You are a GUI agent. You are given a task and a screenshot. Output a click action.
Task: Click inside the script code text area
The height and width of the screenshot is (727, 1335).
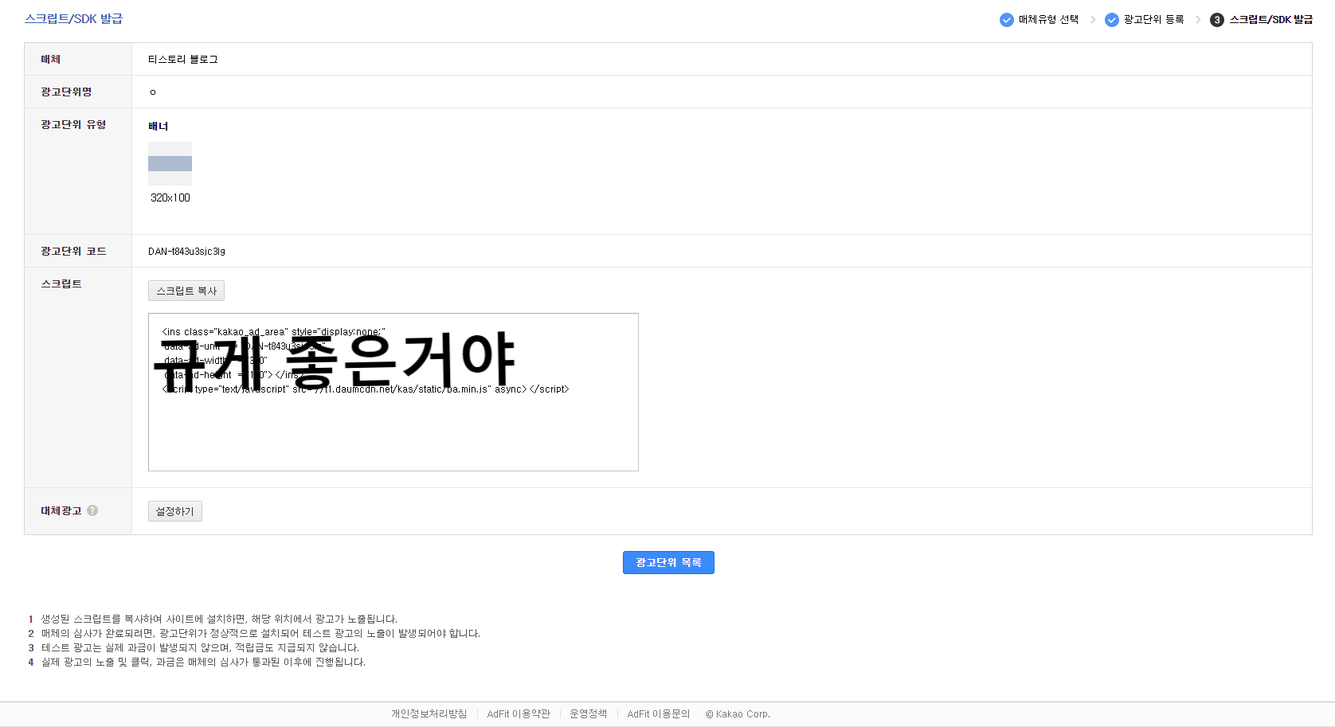point(393,392)
